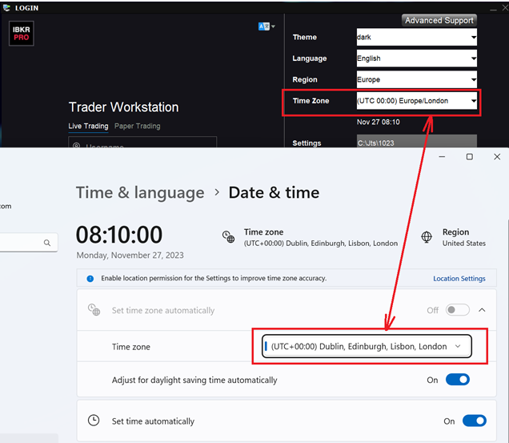Toggle Set time zone automatically switch
This screenshot has width=509, height=443.
point(458,310)
